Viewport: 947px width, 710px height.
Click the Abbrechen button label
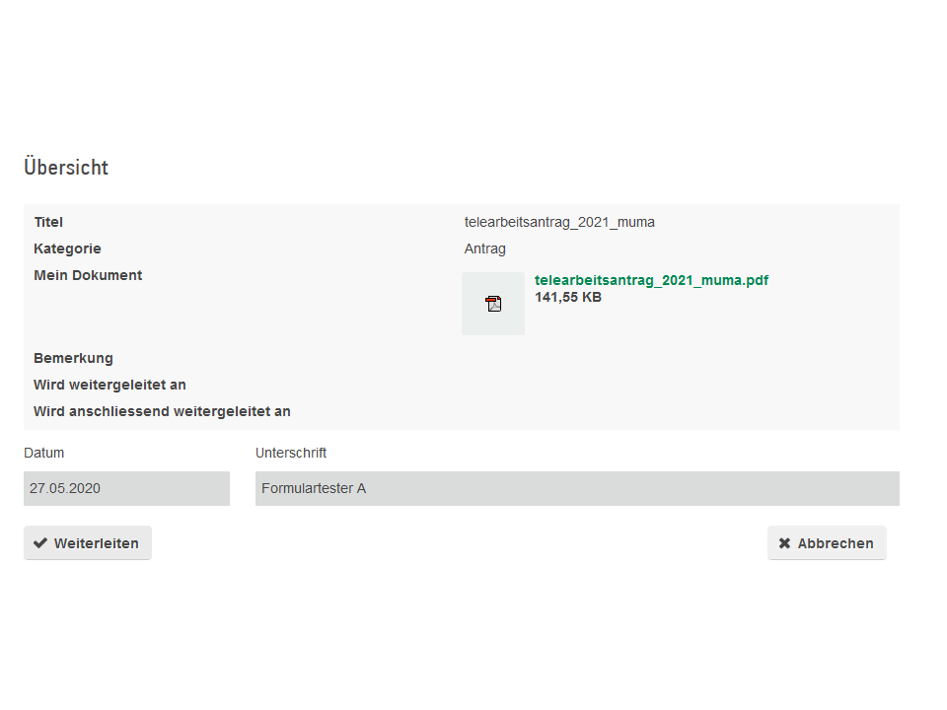click(x=836, y=543)
